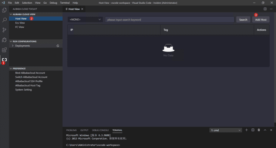The width and height of the screenshot is (276, 148).
Task: Refresh the Deployments list
Action: pyautogui.click(x=58, y=46)
